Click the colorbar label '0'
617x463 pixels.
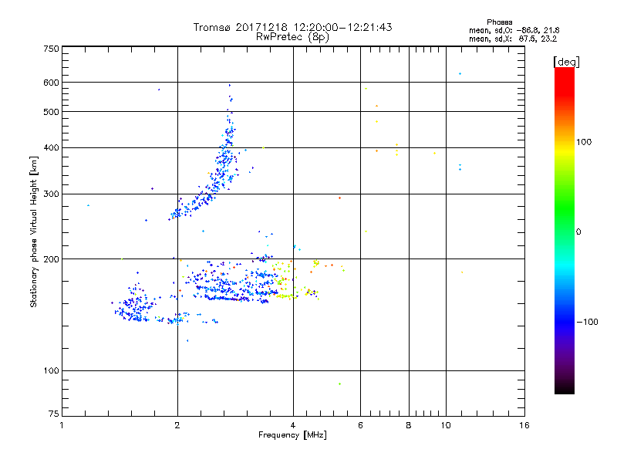578,232
